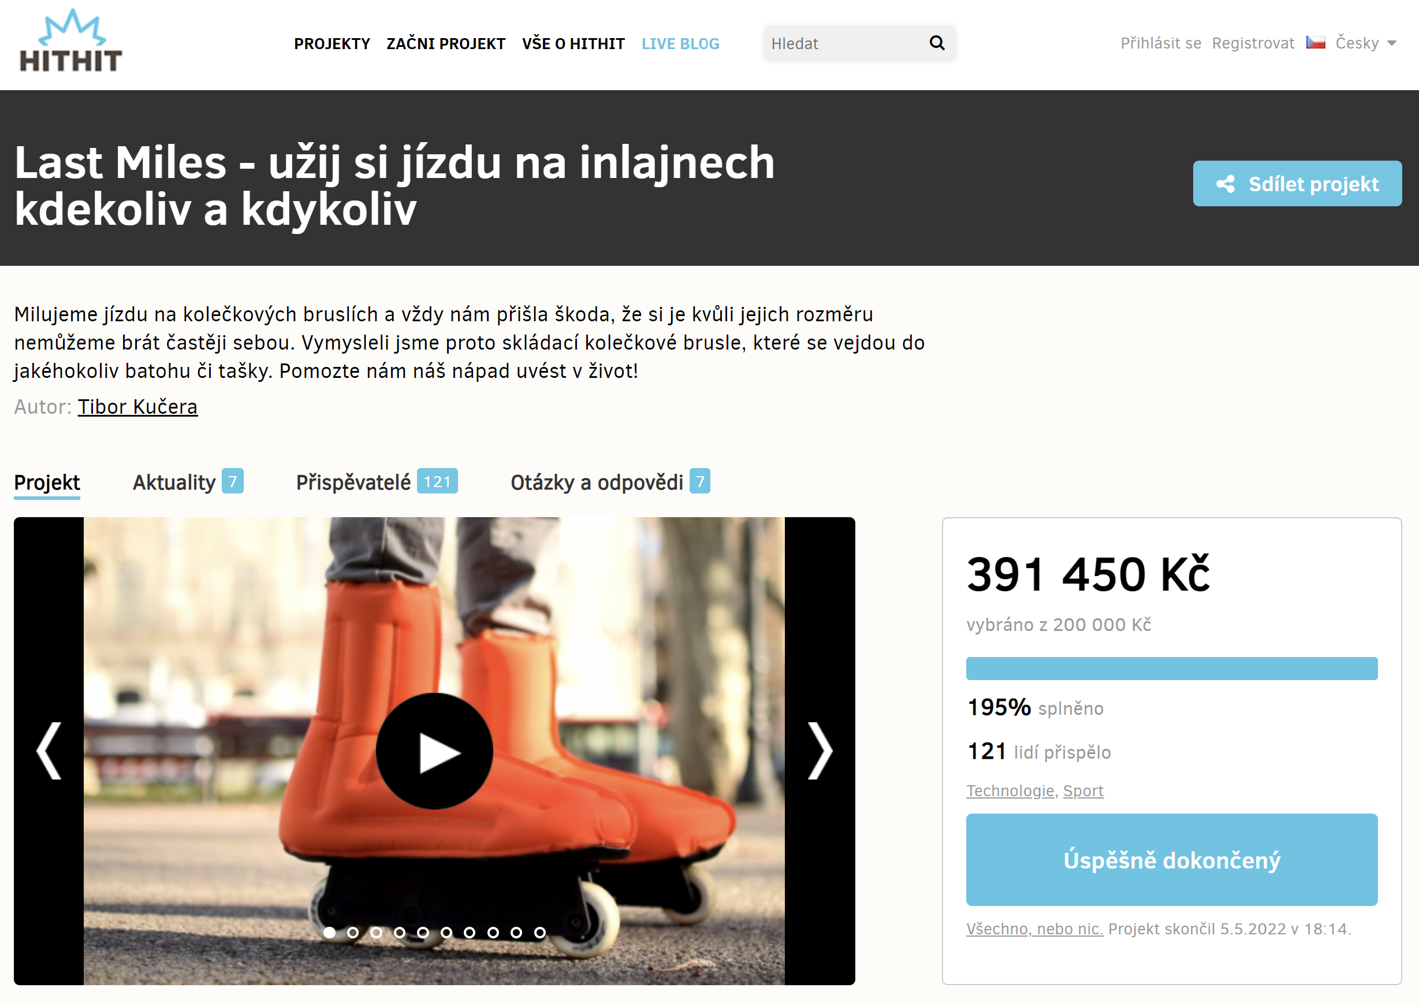Click the 7 badge on Otázky a odpovědi
This screenshot has height=1006, width=1419.
[x=700, y=481]
